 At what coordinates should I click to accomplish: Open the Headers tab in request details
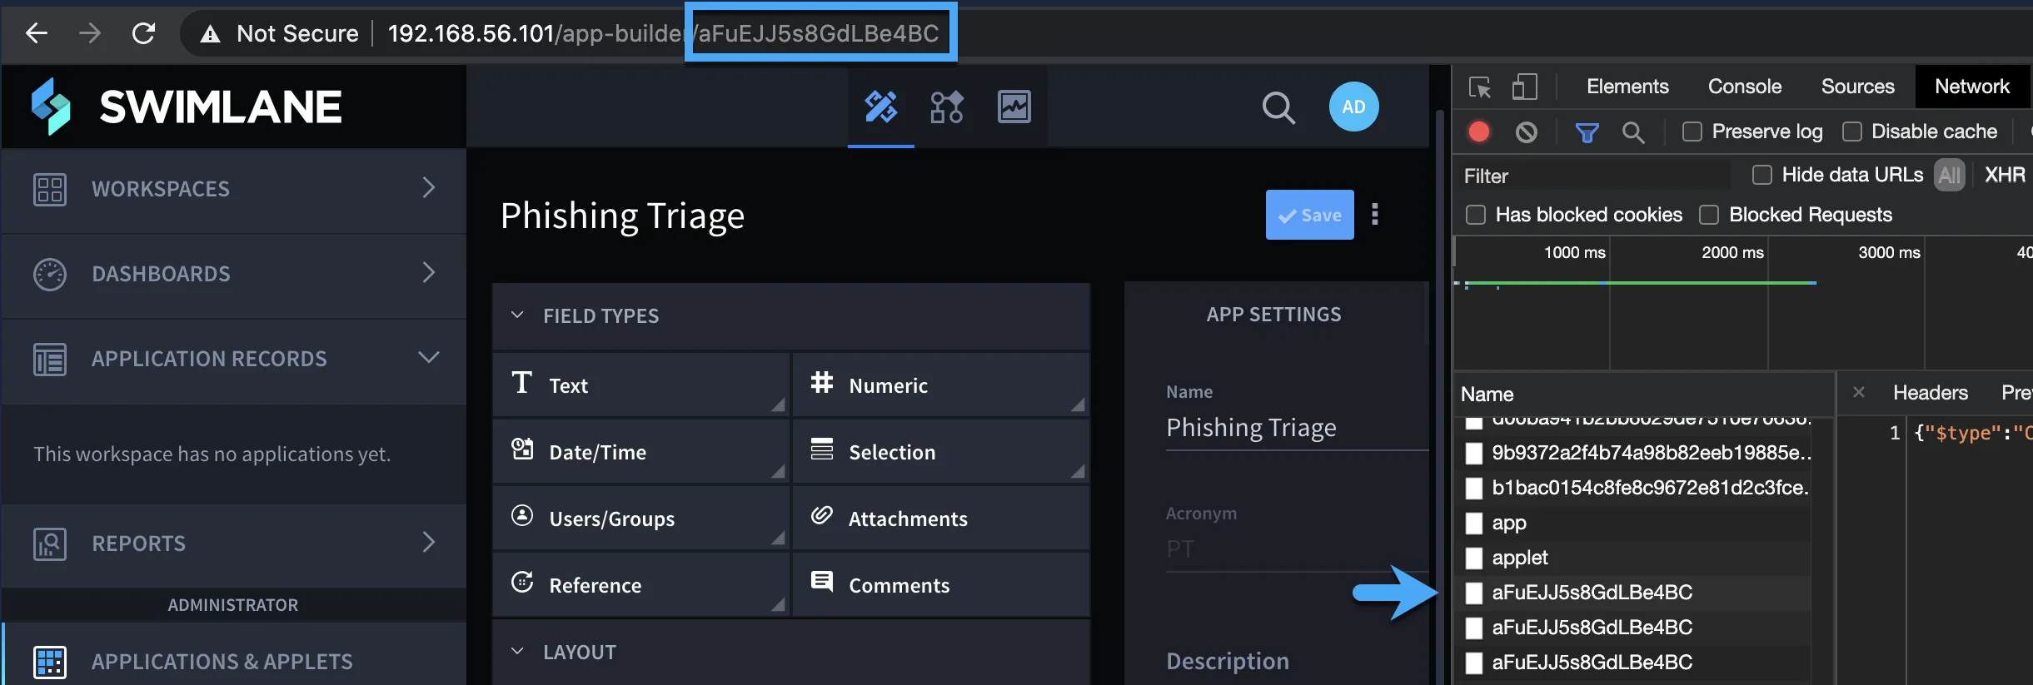pos(1930,393)
